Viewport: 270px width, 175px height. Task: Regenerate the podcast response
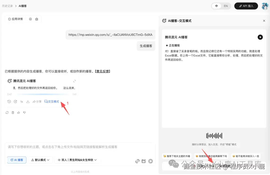click(x=7, y=112)
